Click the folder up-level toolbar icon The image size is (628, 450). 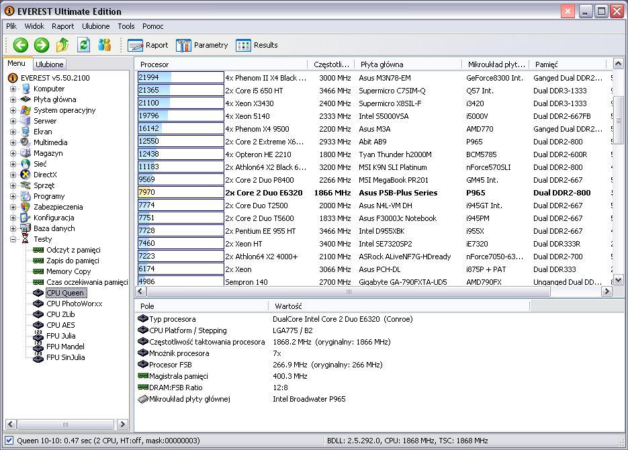pyautogui.click(x=62, y=45)
